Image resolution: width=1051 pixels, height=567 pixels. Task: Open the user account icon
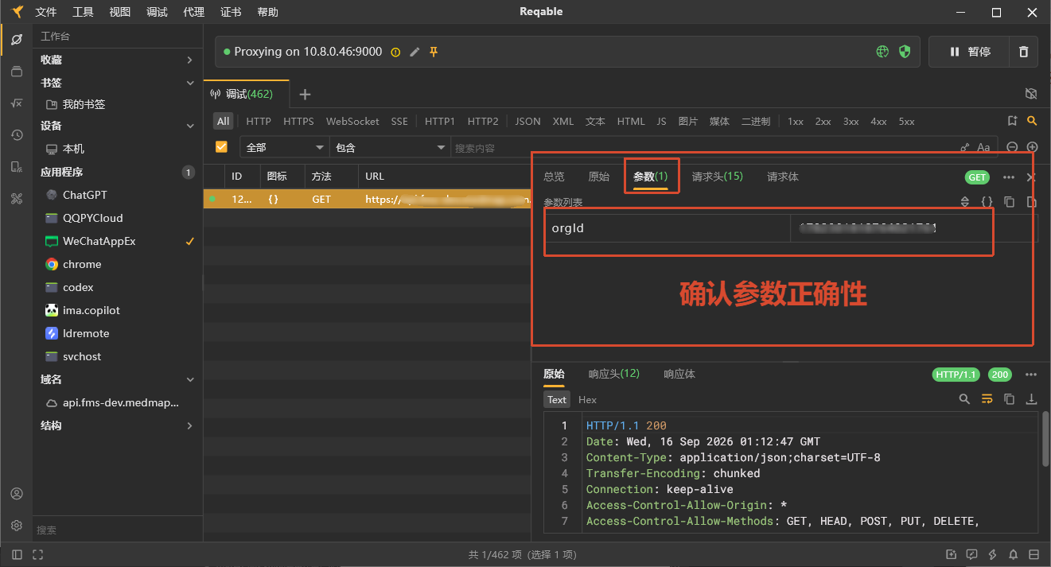pos(17,494)
